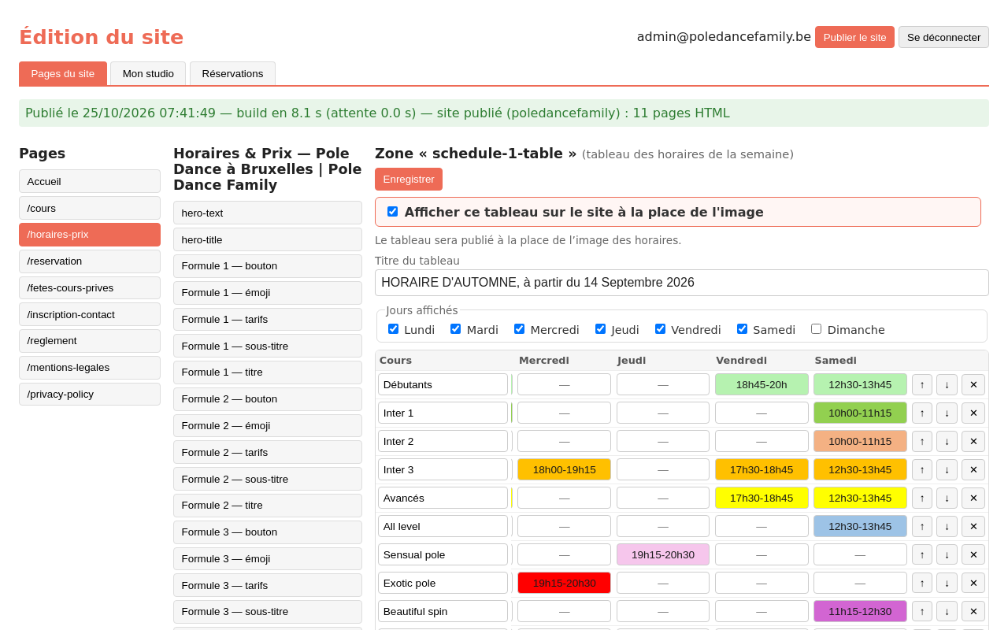Open the Formule 2 — émoji zone
1008x630 pixels.
(268, 426)
